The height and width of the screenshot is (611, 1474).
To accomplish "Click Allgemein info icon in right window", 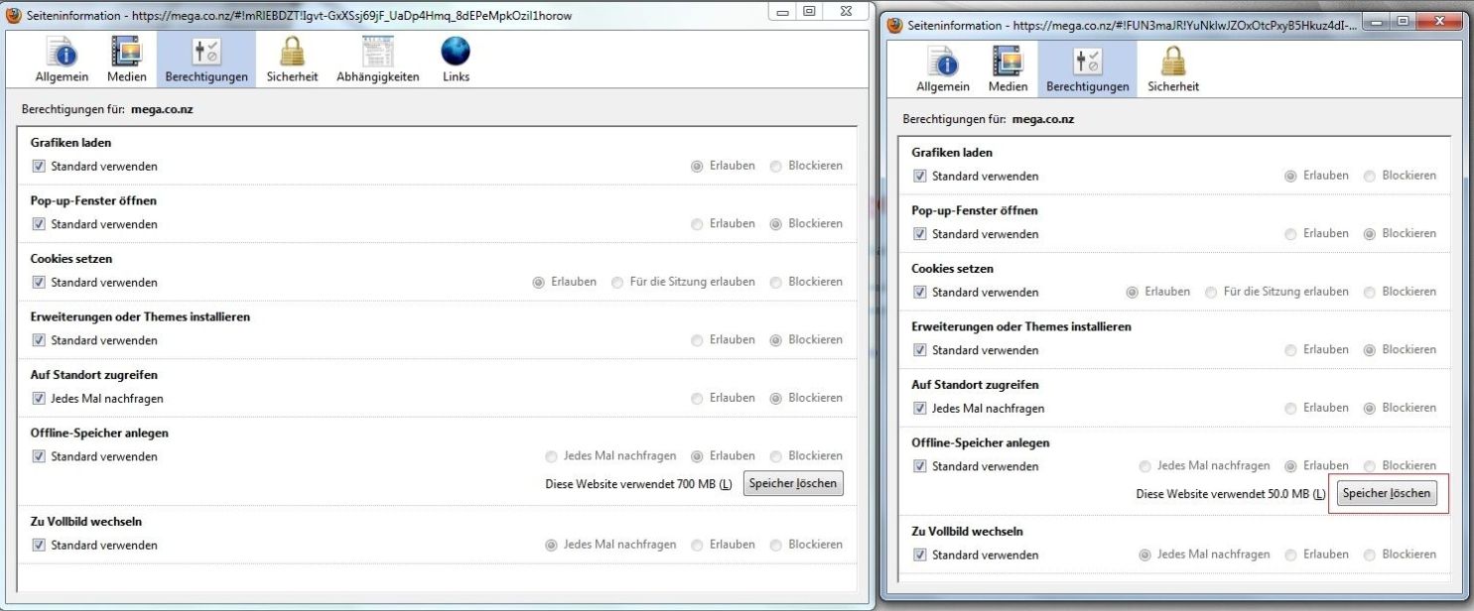I will tap(942, 61).
